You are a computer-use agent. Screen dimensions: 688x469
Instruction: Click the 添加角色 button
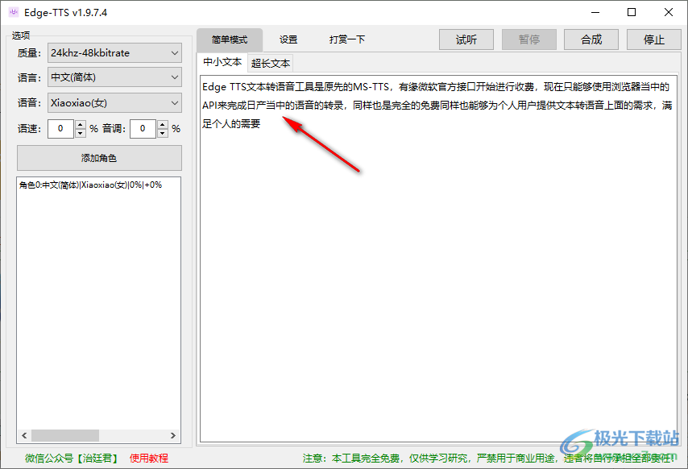coord(99,158)
